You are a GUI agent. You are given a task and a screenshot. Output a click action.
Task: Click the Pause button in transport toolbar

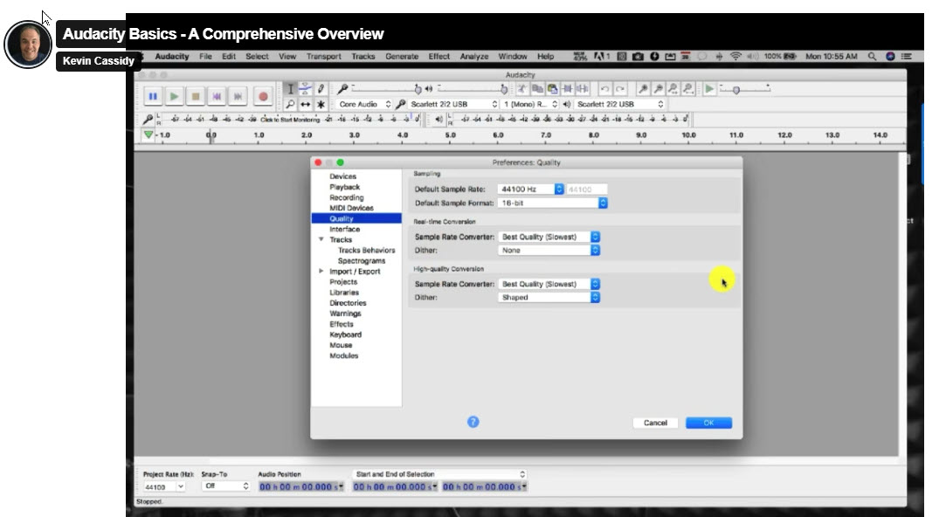coord(153,96)
